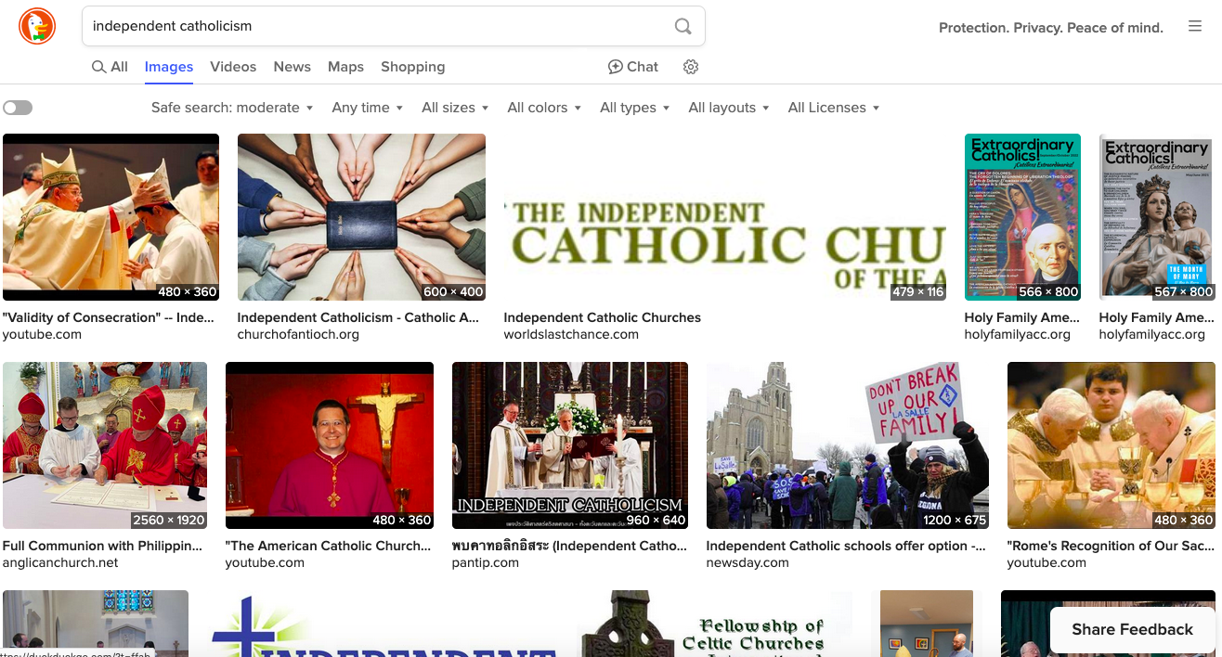Open the Any time filter dropdown
This screenshot has height=657, width=1222.
(x=368, y=108)
